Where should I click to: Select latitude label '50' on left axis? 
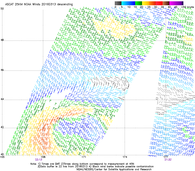(2, 9)
